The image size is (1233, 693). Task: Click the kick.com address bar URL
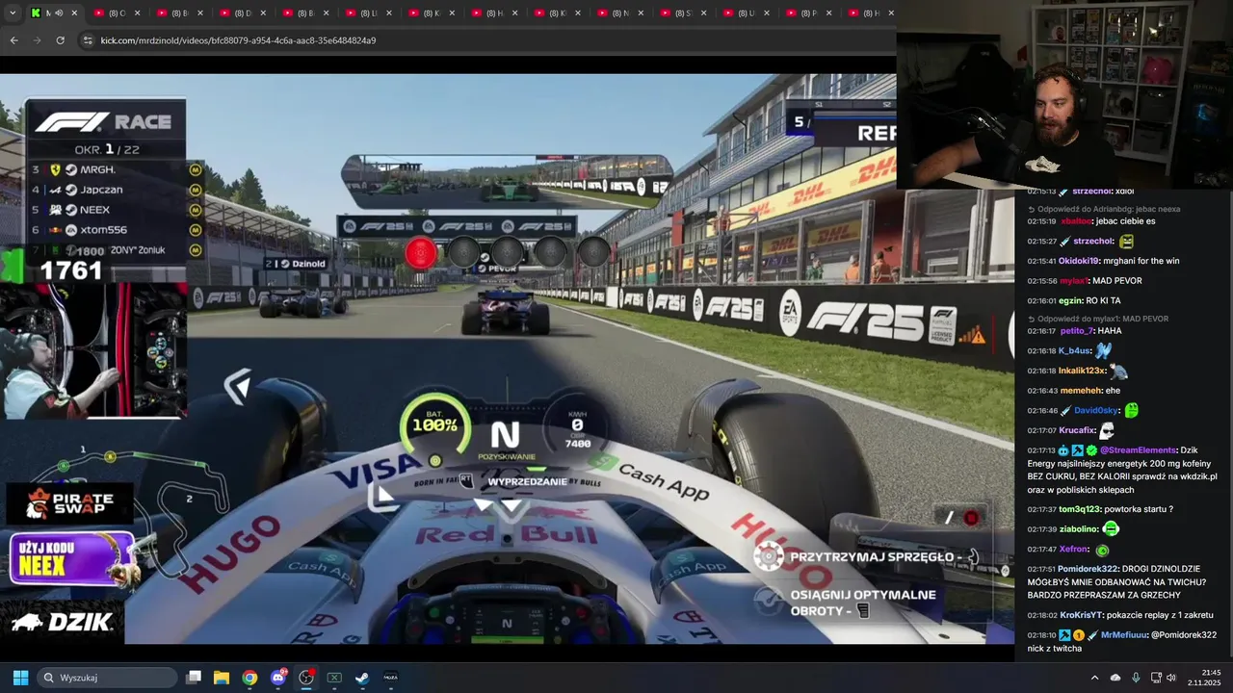[238, 40]
